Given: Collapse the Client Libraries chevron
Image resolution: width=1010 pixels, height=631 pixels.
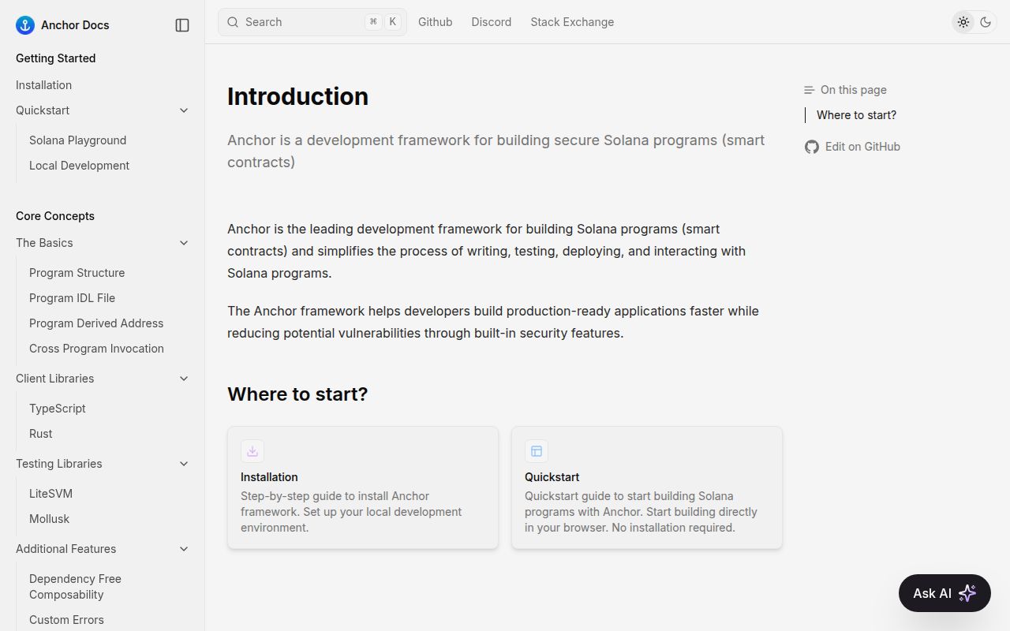Looking at the screenshot, I should pyautogui.click(x=184, y=379).
